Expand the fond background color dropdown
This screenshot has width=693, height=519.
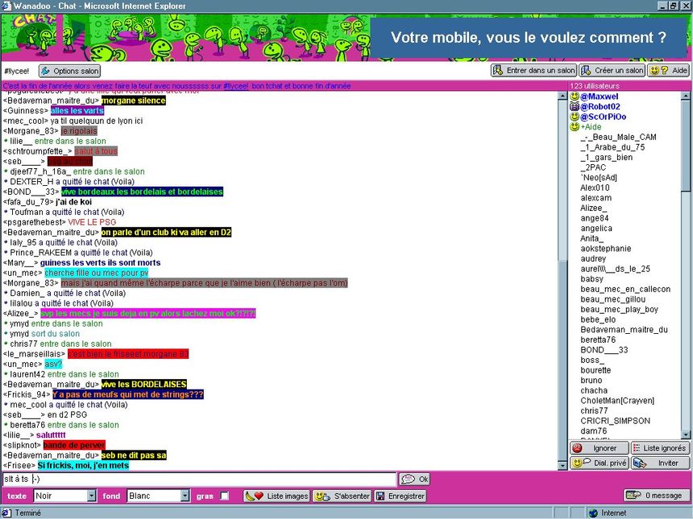click(185, 496)
